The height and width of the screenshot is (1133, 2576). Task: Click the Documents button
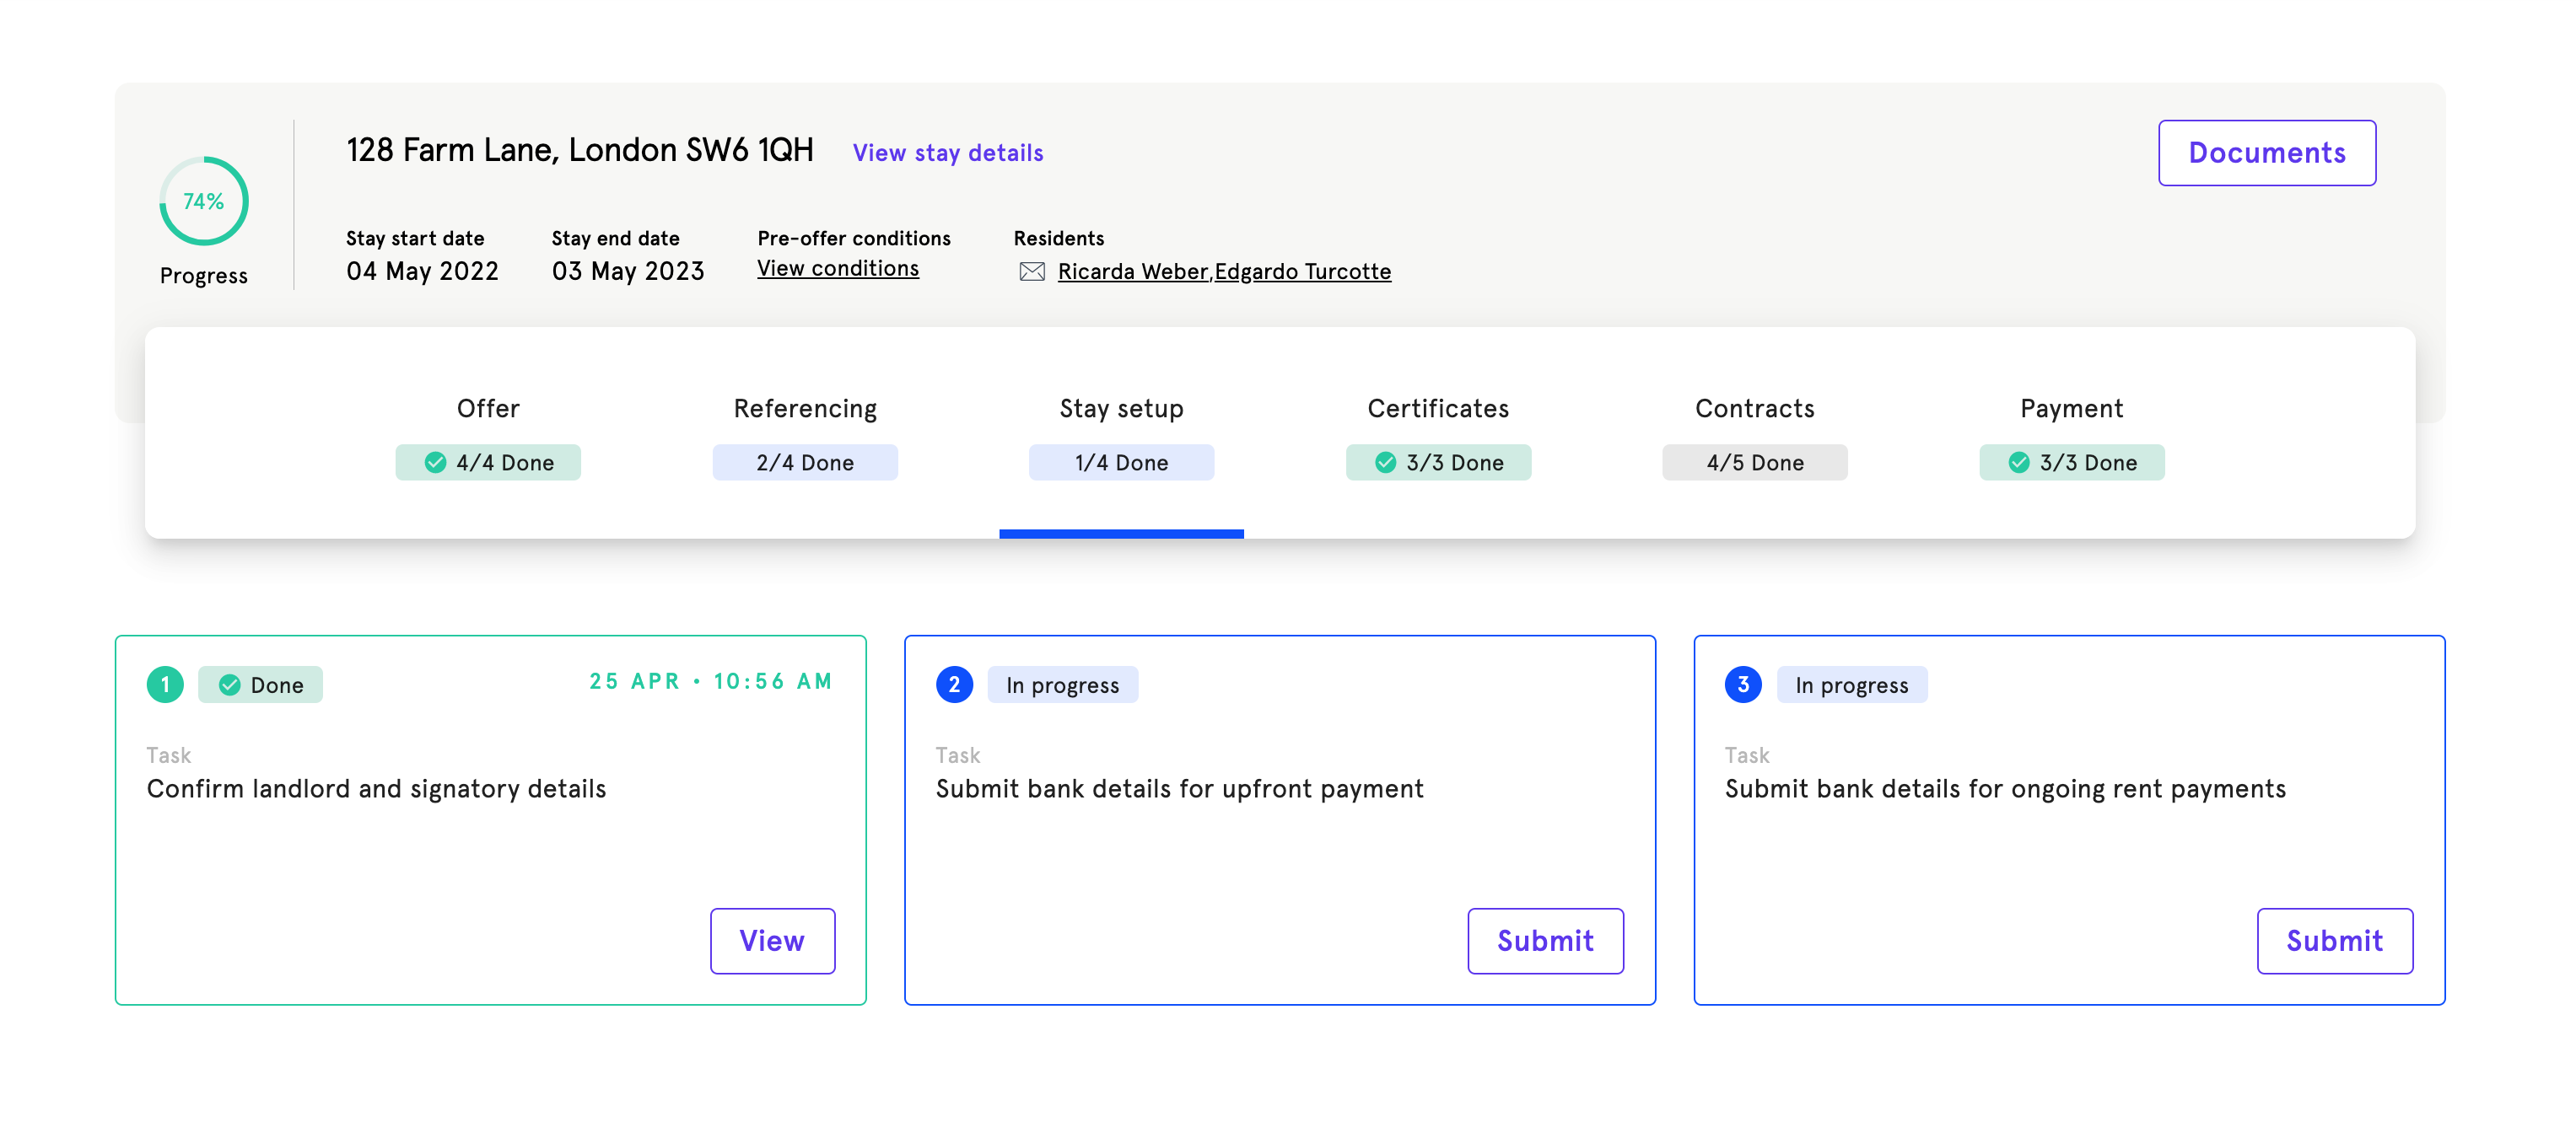point(2266,153)
